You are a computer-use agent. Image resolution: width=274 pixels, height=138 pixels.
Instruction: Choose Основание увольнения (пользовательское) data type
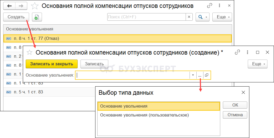point(159,115)
